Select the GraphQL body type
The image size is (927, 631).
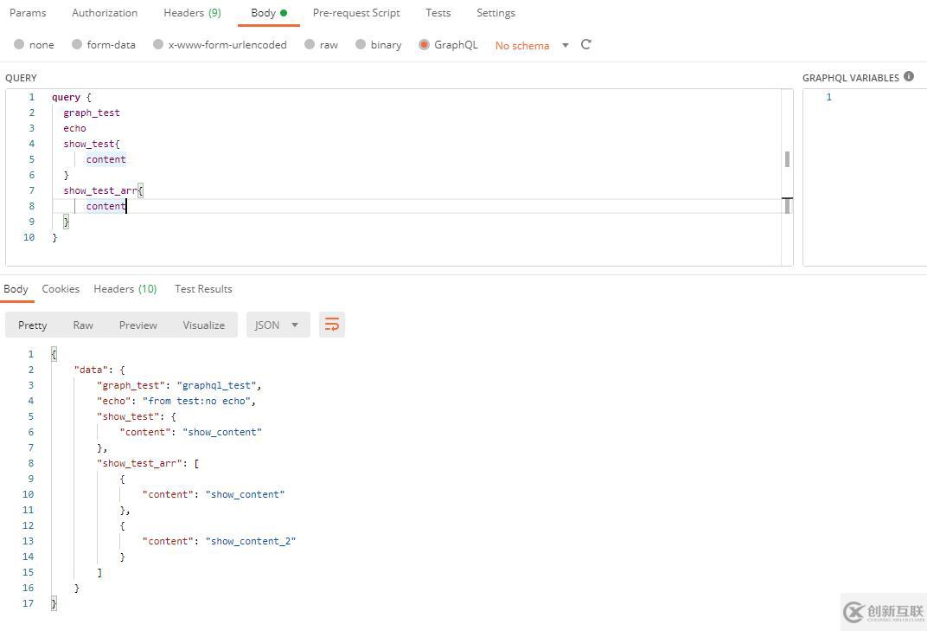(x=448, y=44)
